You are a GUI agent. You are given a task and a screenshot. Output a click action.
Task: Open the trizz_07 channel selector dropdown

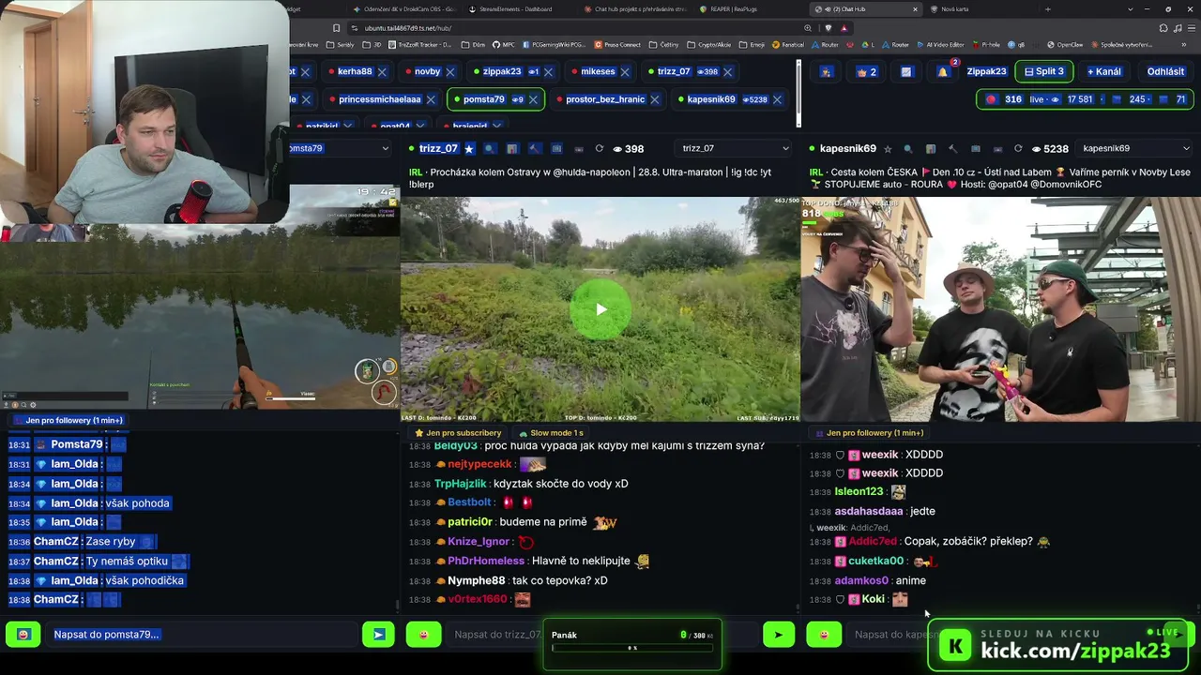735,148
